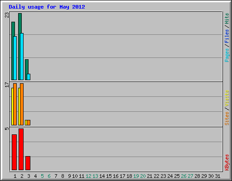Click green weekend day 26 on x-axis
The width and height of the screenshot is (232, 181).
click(184, 176)
